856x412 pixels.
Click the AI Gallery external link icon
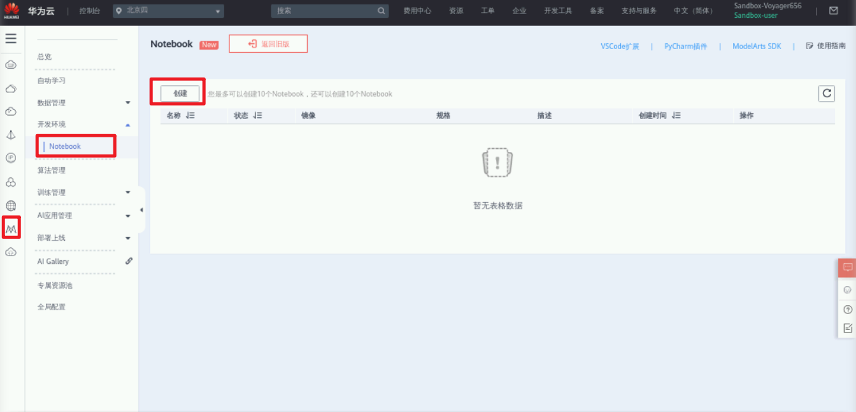point(129,261)
